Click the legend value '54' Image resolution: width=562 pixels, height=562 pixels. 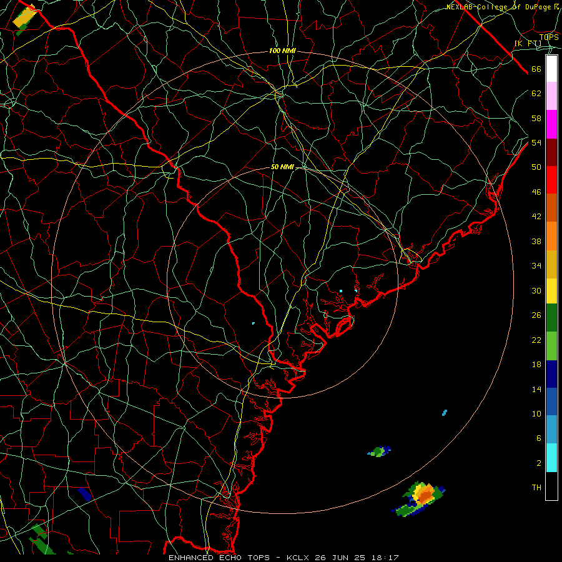click(536, 143)
